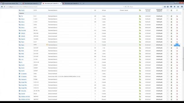Open the Goodwill brand link
Viewport: 184px width, 103px height.
tap(23, 94)
